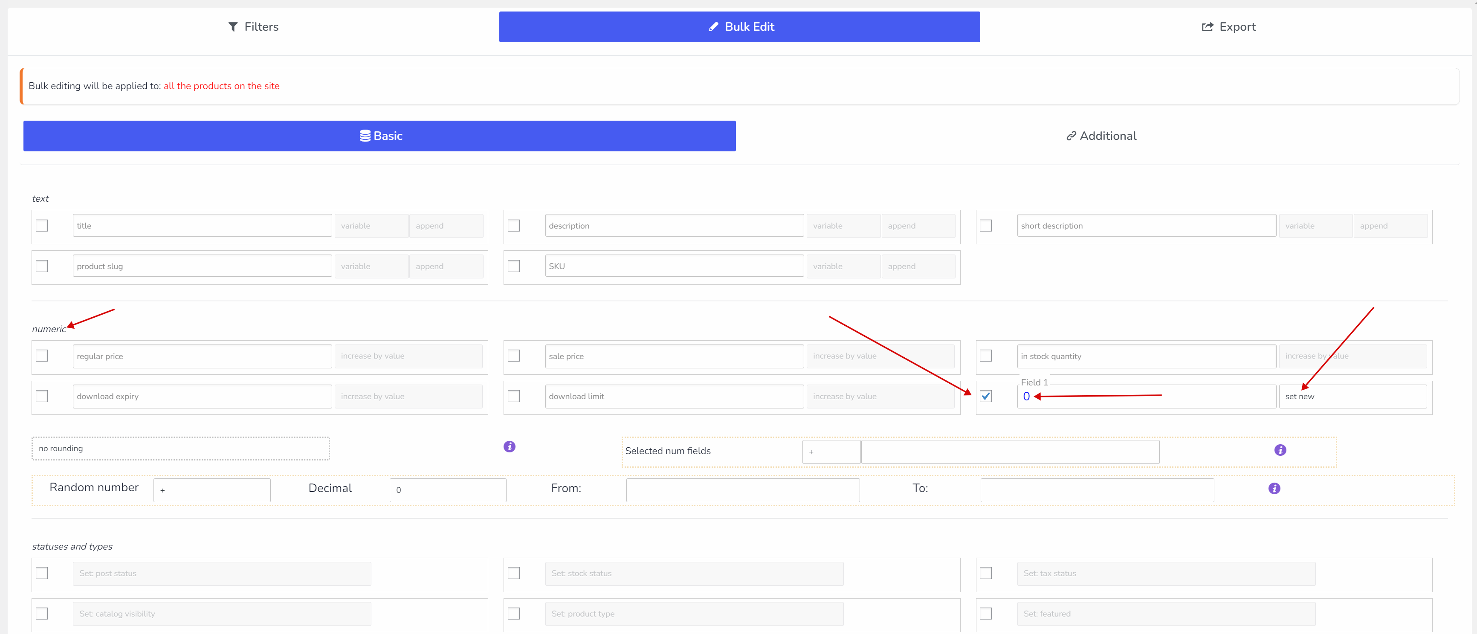Enable the Set: post status checkbox

[x=42, y=573]
